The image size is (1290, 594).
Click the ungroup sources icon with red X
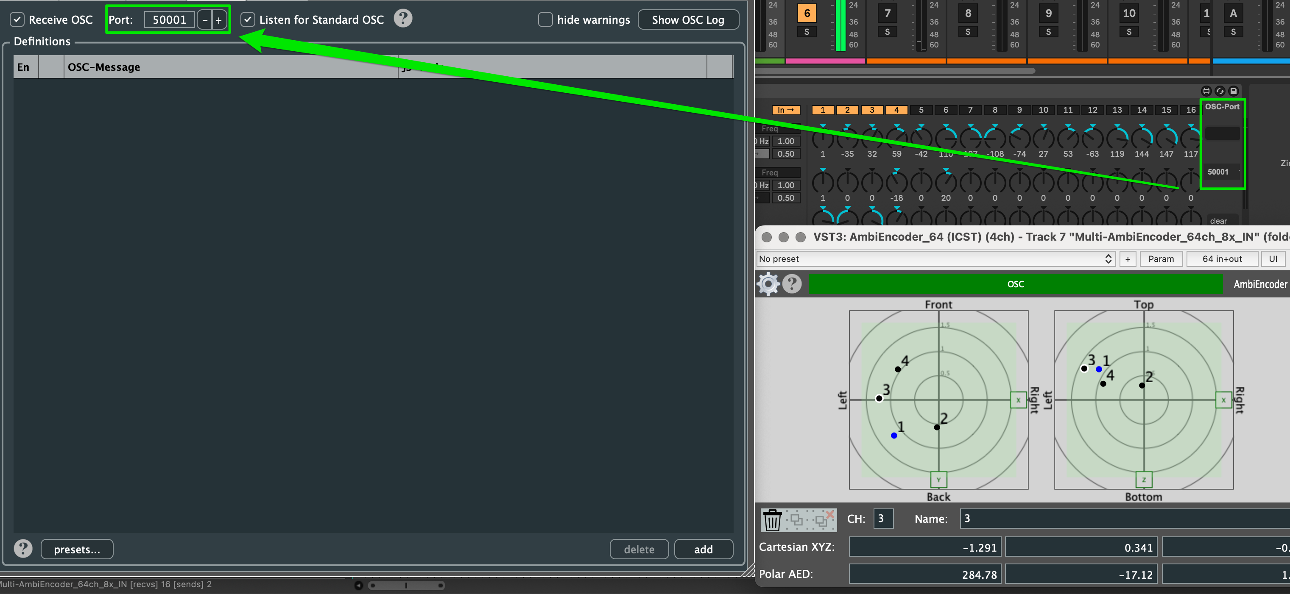click(823, 520)
